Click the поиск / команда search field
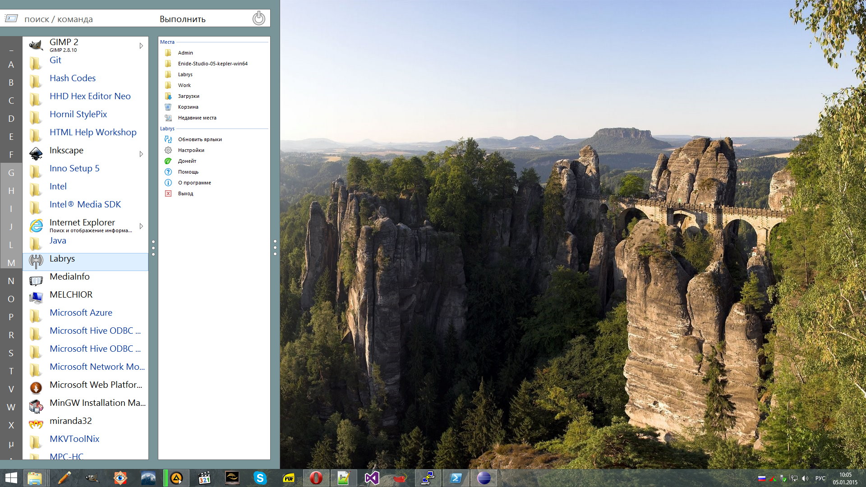Image resolution: width=866 pixels, height=487 pixels. tap(59, 19)
